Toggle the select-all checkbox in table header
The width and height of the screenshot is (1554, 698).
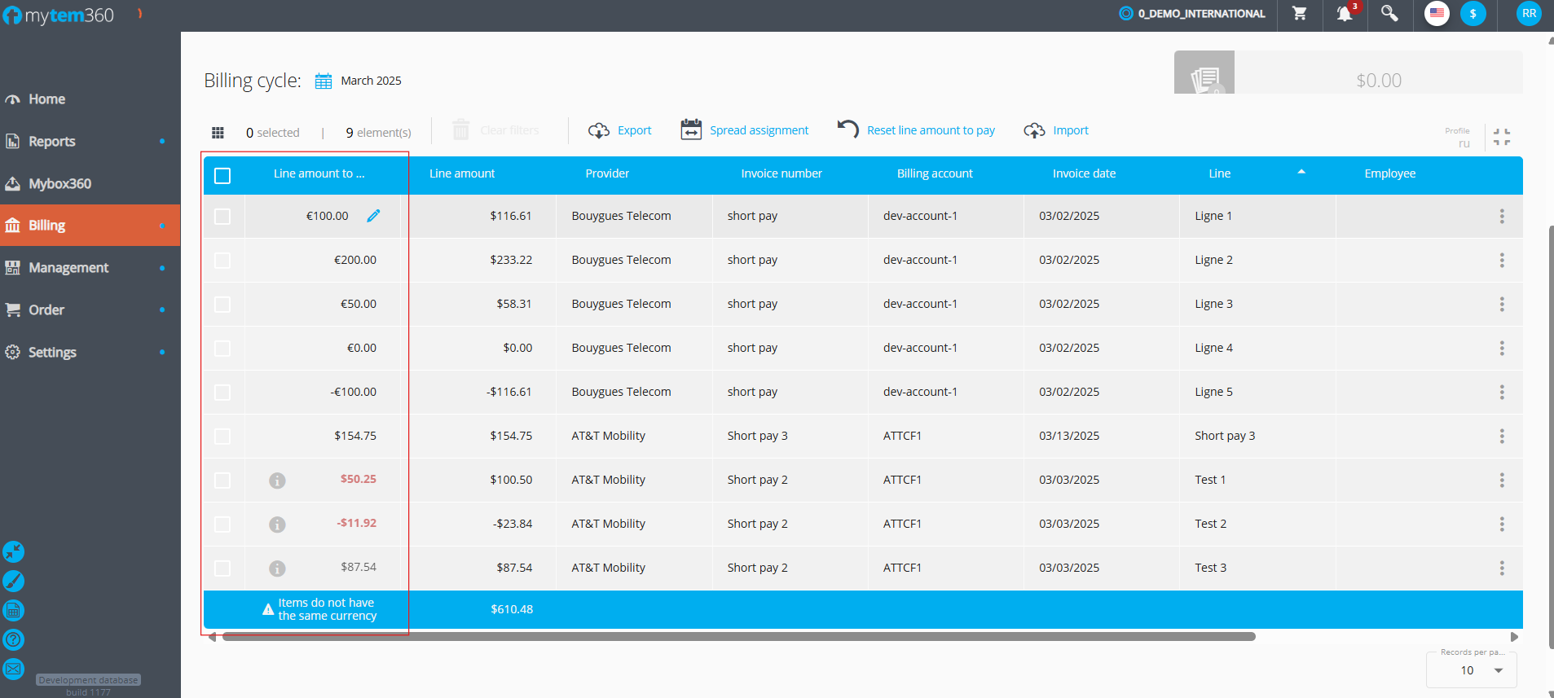pyautogui.click(x=222, y=176)
